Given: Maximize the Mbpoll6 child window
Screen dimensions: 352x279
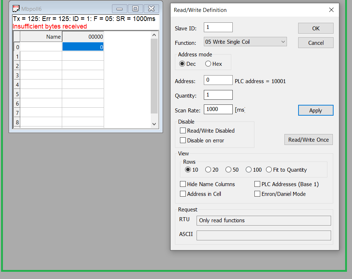Looking at the screenshot, I should pos(135,9).
